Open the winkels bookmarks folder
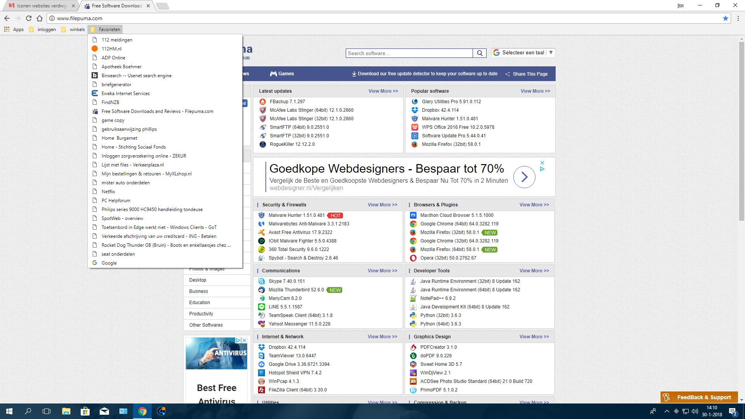 tap(73, 29)
